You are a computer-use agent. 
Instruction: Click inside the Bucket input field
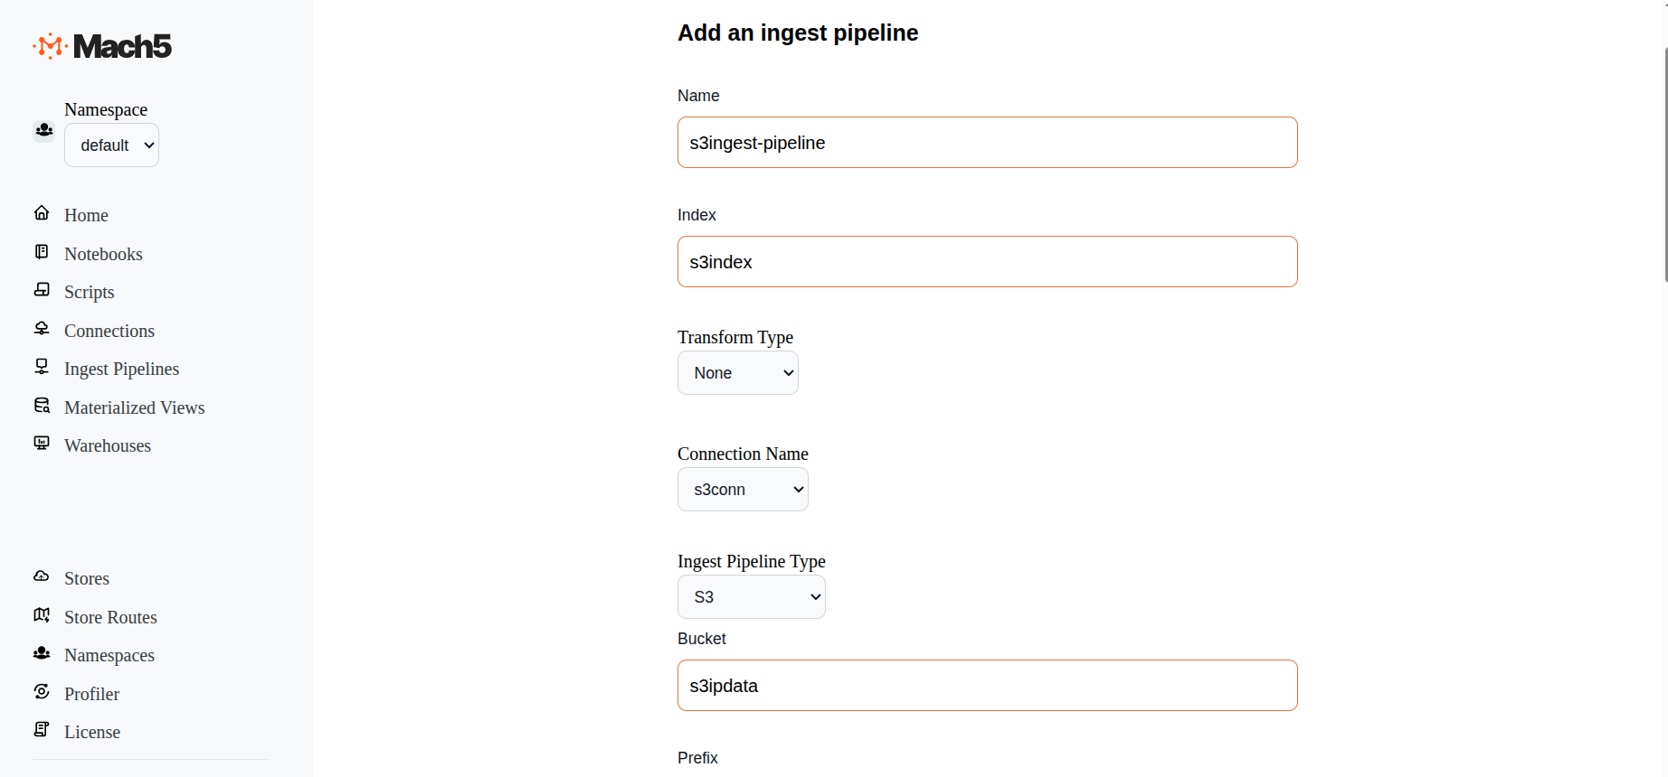(987, 685)
